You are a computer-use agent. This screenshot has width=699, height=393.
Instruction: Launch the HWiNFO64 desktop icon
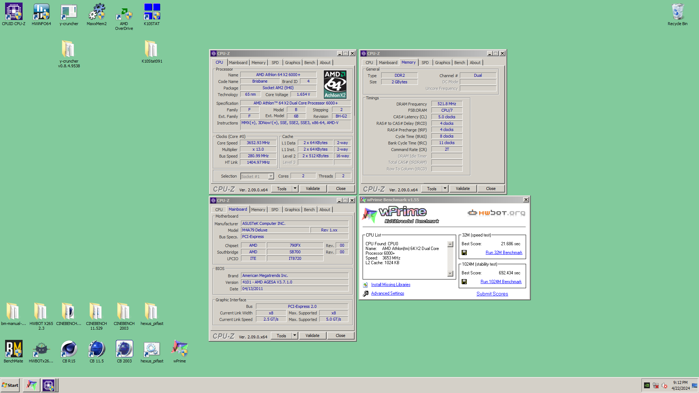point(41,15)
